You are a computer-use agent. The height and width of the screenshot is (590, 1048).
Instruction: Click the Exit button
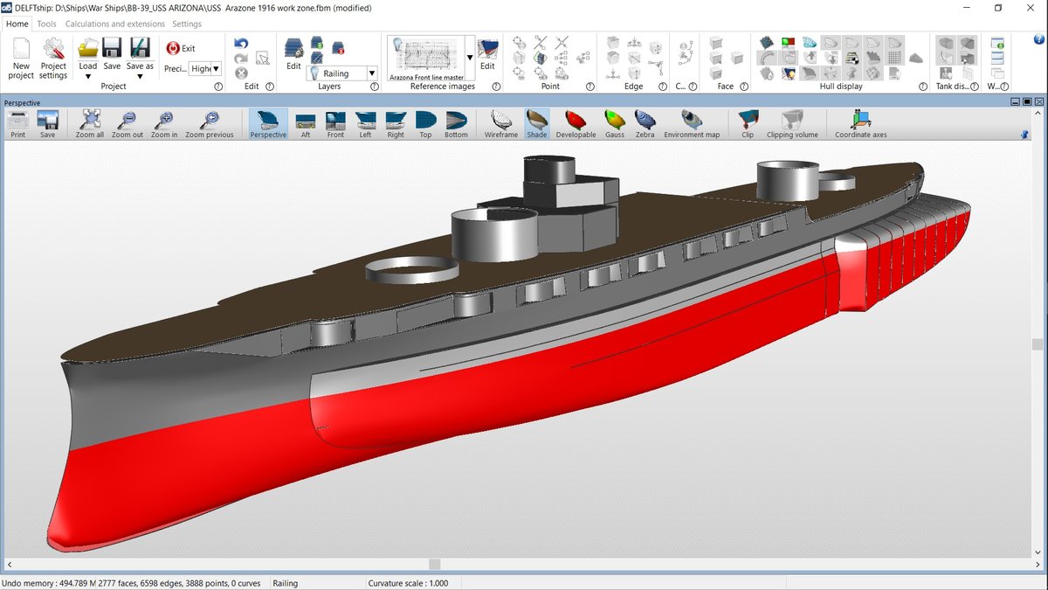[181, 48]
